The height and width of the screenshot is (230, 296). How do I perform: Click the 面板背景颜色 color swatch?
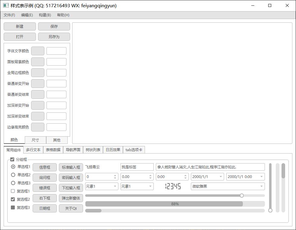(38, 62)
